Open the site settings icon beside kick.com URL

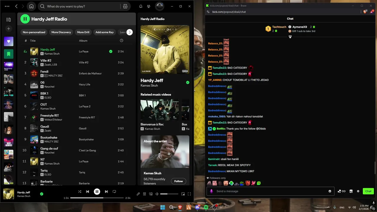click(x=208, y=12)
